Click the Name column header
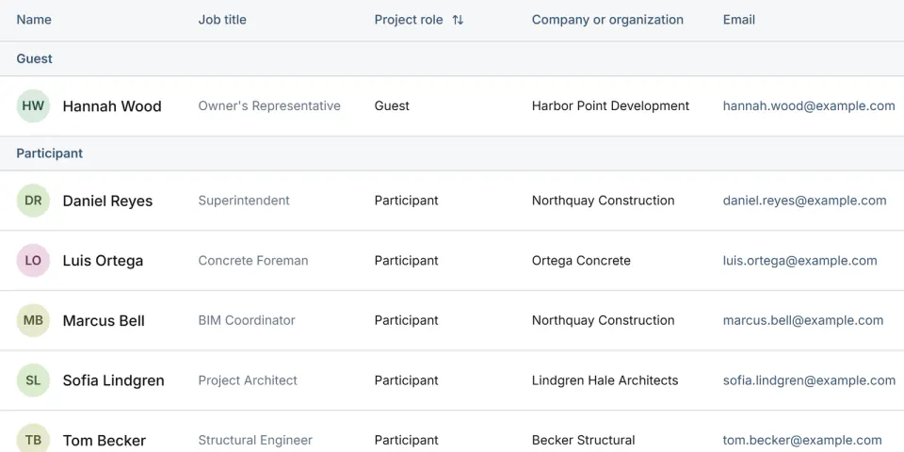Screen dimensions: 904x452 point(34,20)
